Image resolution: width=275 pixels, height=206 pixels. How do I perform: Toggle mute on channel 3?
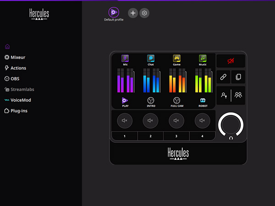[x=176, y=121]
